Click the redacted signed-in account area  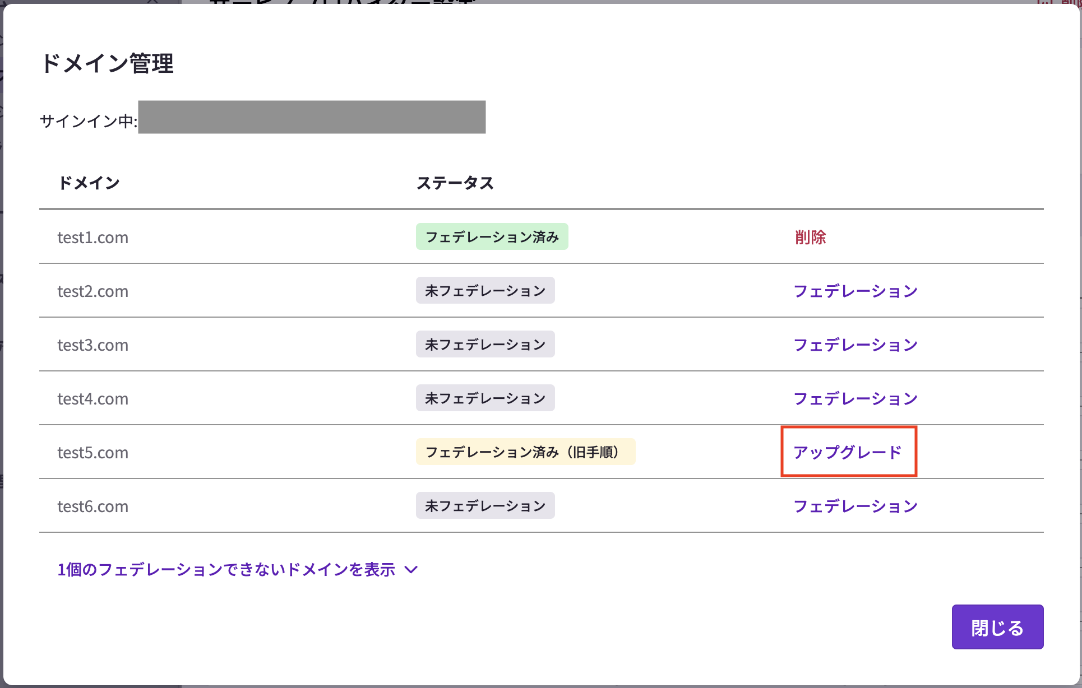(312, 118)
